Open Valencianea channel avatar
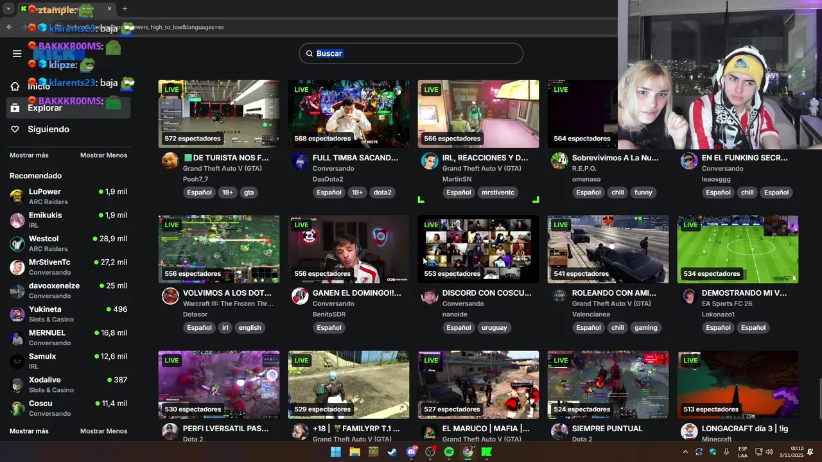Image resolution: width=822 pixels, height=462 pixels. click(559, 296)
